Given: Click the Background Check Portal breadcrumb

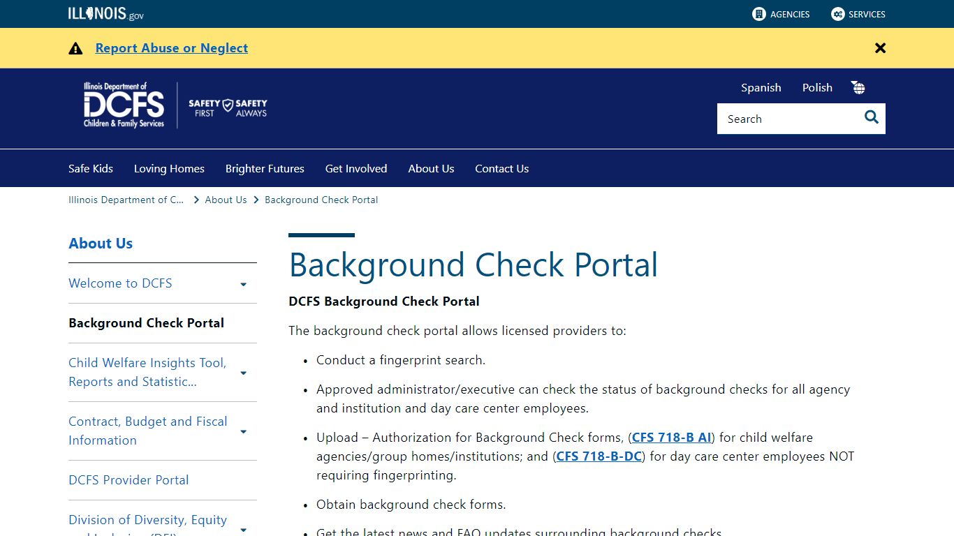Looking at the screenshot, I should (321, 200).
